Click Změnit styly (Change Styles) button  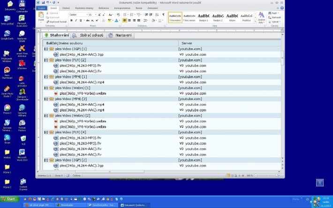261,17
